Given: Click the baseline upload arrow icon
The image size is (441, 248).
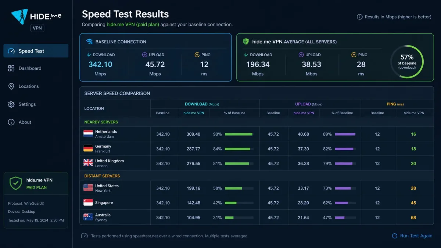Looking at the screenshot, I should 145,55.
